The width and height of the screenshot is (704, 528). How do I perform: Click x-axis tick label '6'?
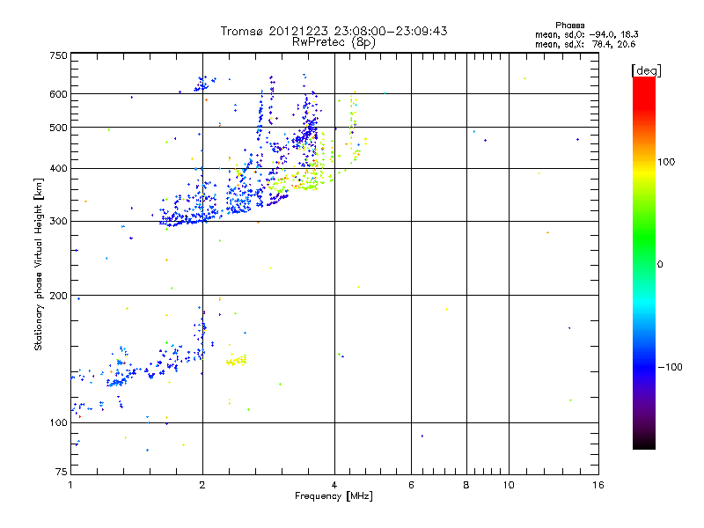411,485
